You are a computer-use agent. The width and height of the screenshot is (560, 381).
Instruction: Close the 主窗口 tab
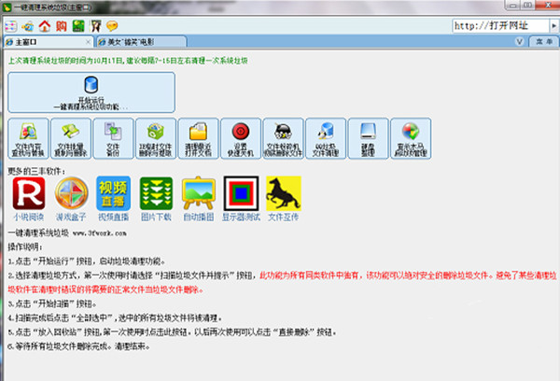(x=88, y=42)
